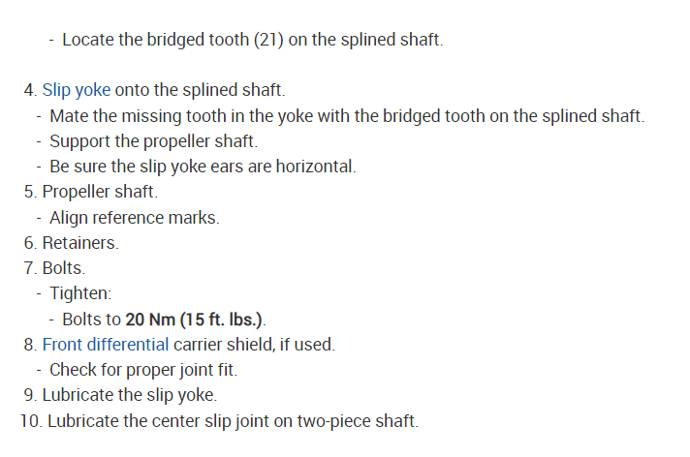Viewport: 690px width, 457px height.
Task: Click the 'Support the propeller shaft' line
Action: tap(153, 141)
